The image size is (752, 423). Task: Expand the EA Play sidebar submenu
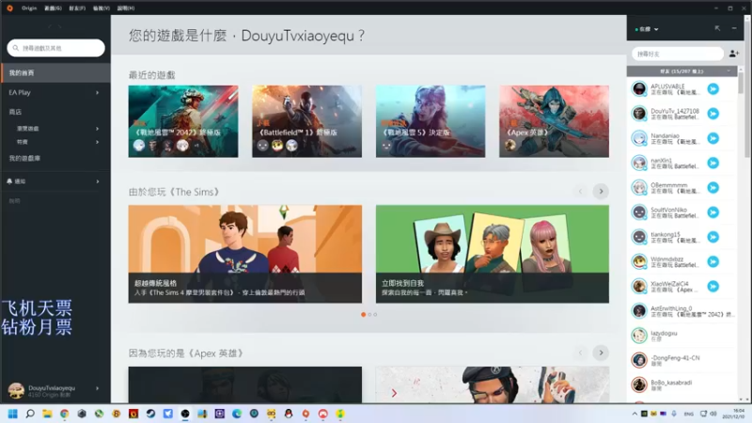(98, 92)
